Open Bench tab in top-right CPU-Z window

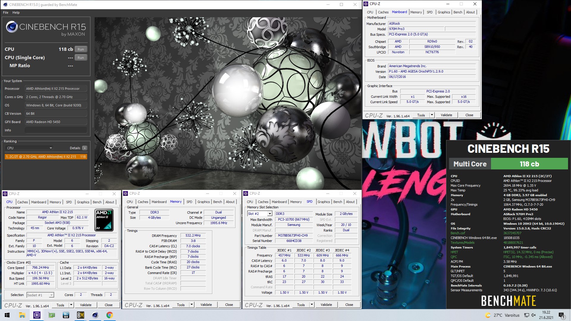458,12
